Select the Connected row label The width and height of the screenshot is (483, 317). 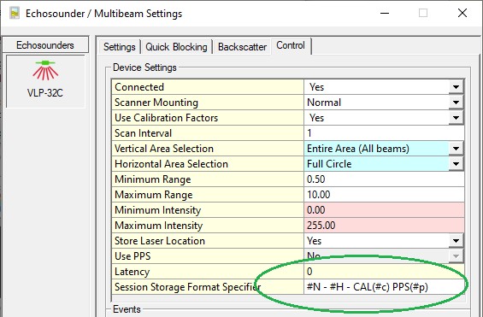(208, 87)
